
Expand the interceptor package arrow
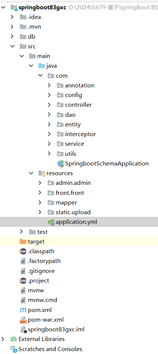tap(49, 134)
